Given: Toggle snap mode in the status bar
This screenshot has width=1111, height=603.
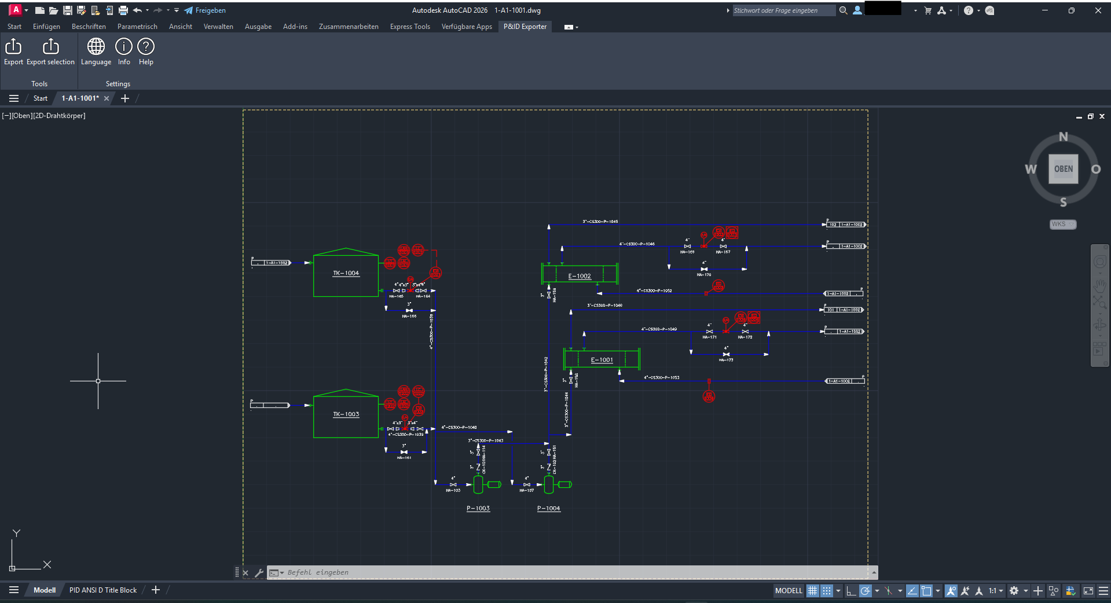Looking at the screenshot, I should (x=826, y=590).
